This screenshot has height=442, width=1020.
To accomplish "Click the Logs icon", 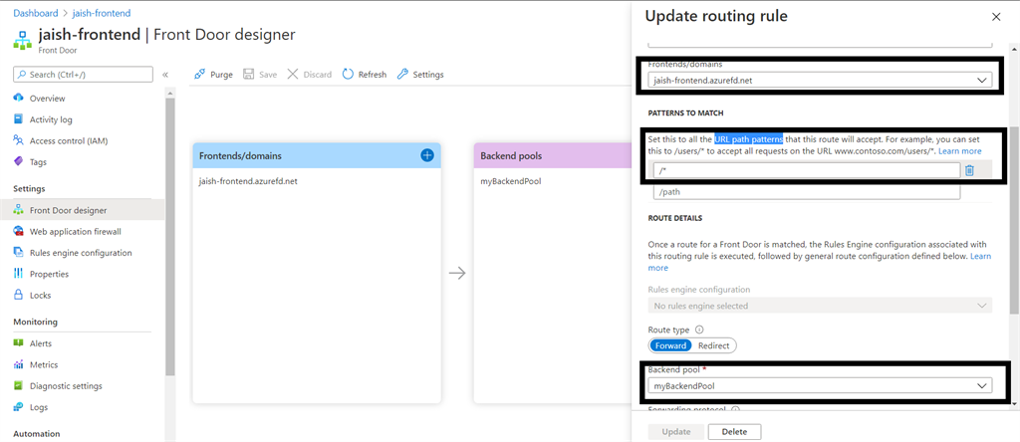I will coord(18,407).
